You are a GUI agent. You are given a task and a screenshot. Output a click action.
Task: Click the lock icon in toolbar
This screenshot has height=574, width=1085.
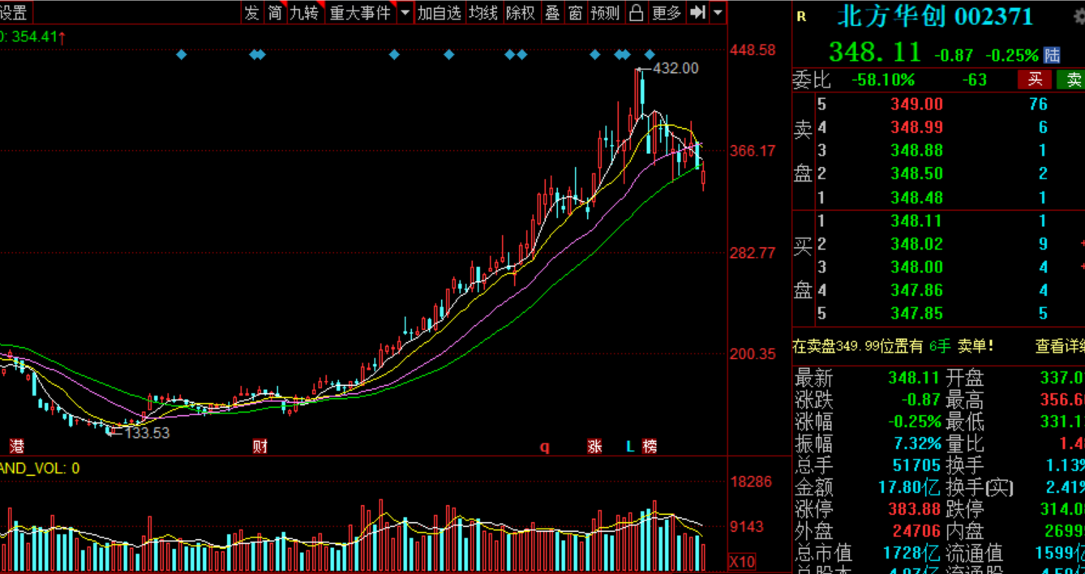tap(637, 12)
